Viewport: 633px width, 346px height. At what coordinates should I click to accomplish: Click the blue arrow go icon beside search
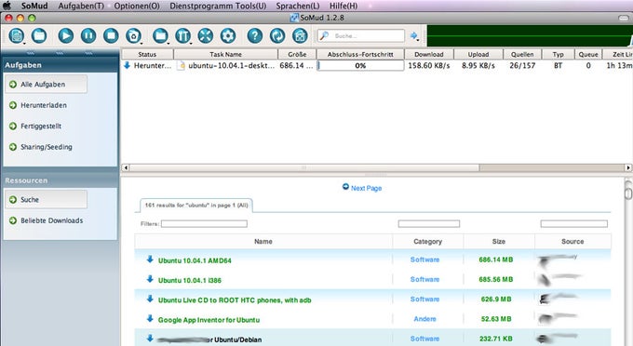click(x=413, y=35)
